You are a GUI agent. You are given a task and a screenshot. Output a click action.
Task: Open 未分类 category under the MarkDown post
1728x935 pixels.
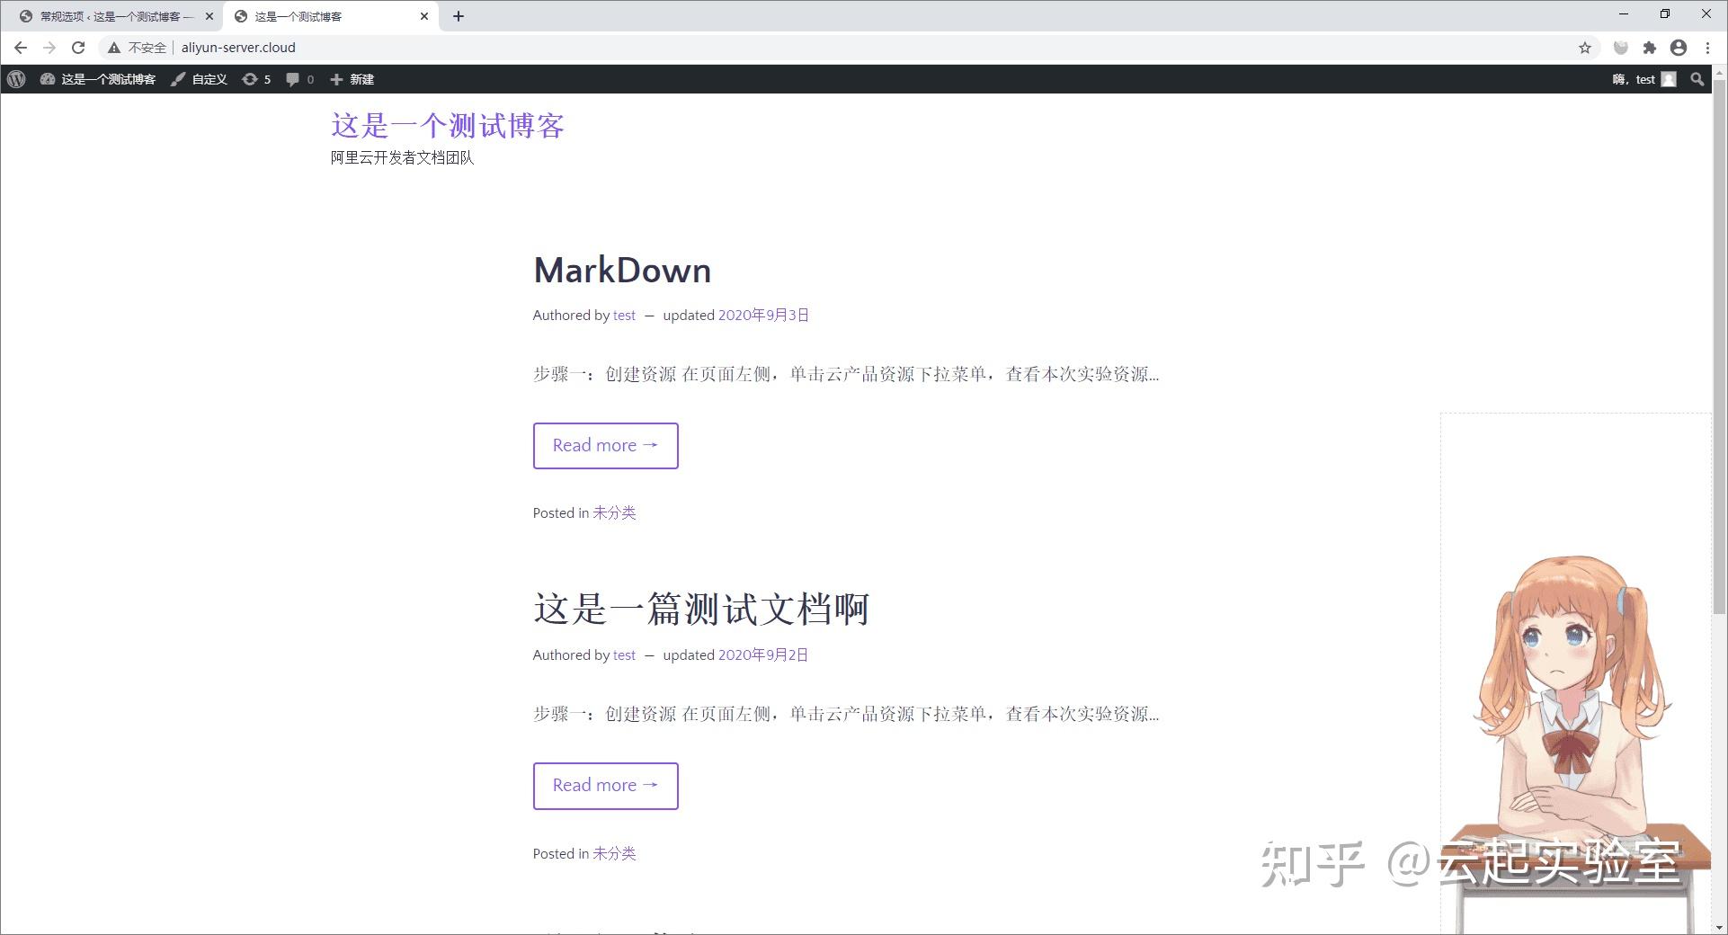pyautogui.click(x=614, y=512)
